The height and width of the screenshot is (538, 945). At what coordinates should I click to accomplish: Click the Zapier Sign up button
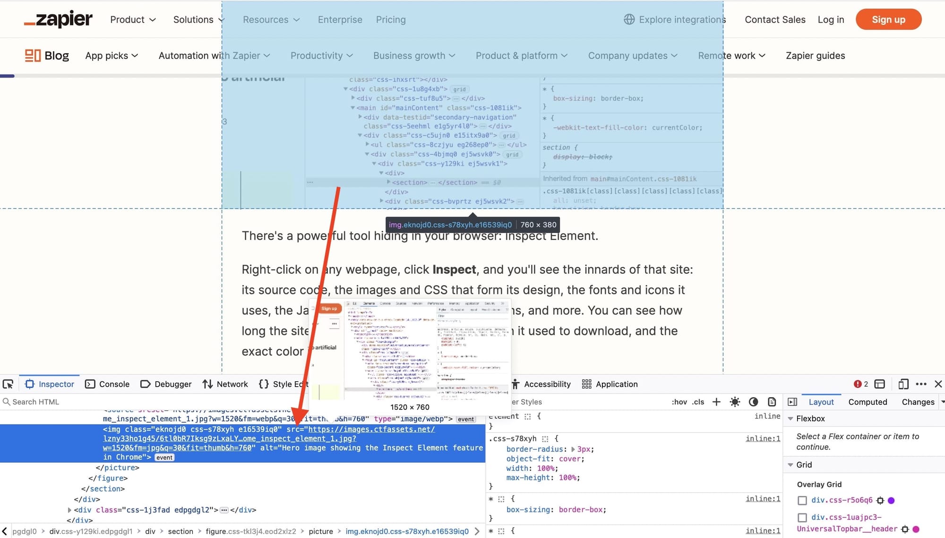point(888,19)
